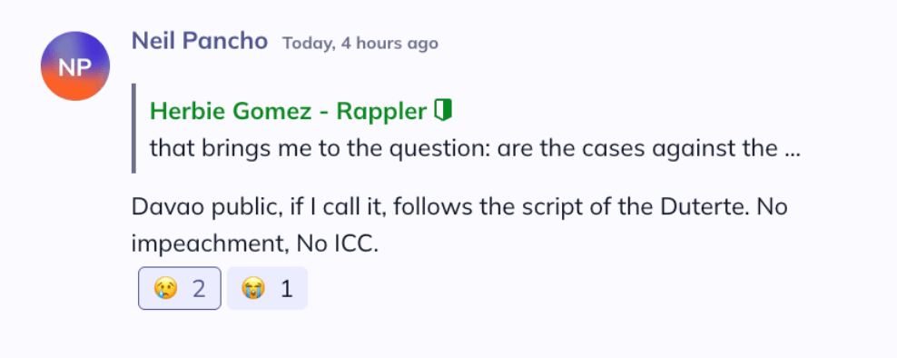The image size is (897, 358).
Task: Click '4 hours ago' in the timestamp
Action: [x=389, y=44]
